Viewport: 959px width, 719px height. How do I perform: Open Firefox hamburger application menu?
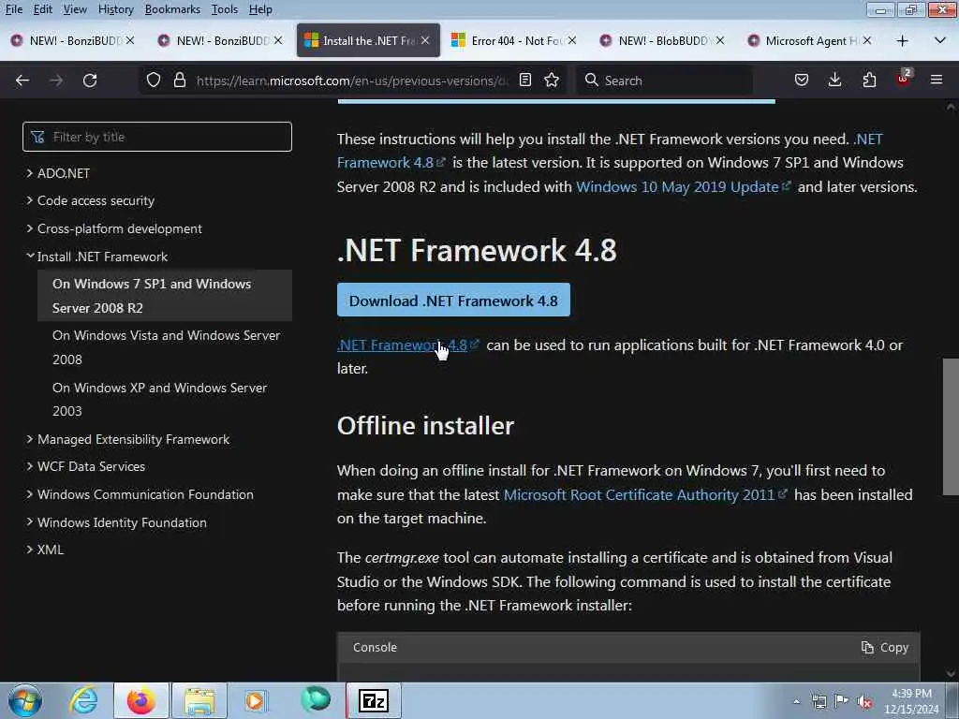(x=937, y=80)
